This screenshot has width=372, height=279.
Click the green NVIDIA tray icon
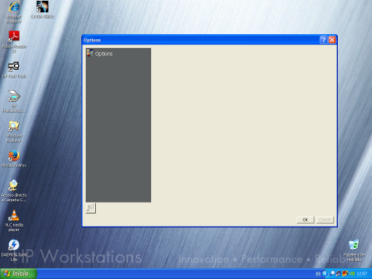pyautogui.click(x=352, y=274)
